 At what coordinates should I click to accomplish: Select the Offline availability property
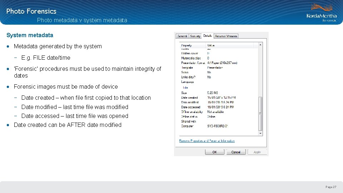point(192,112)
